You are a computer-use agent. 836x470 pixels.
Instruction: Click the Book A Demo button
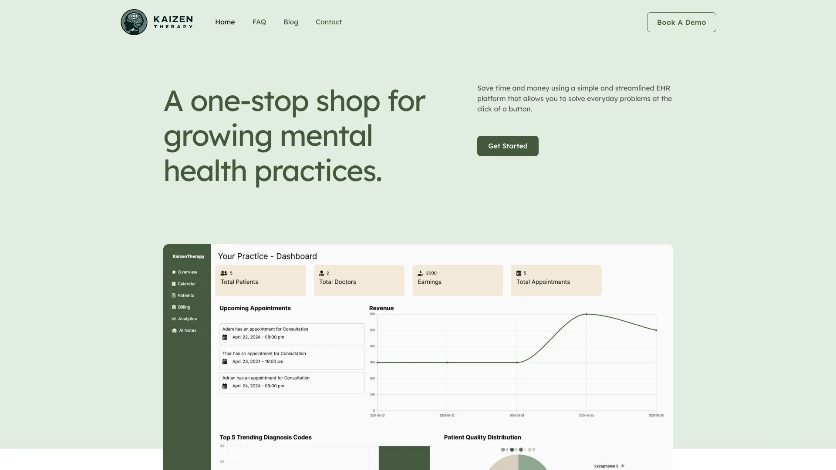681,22
